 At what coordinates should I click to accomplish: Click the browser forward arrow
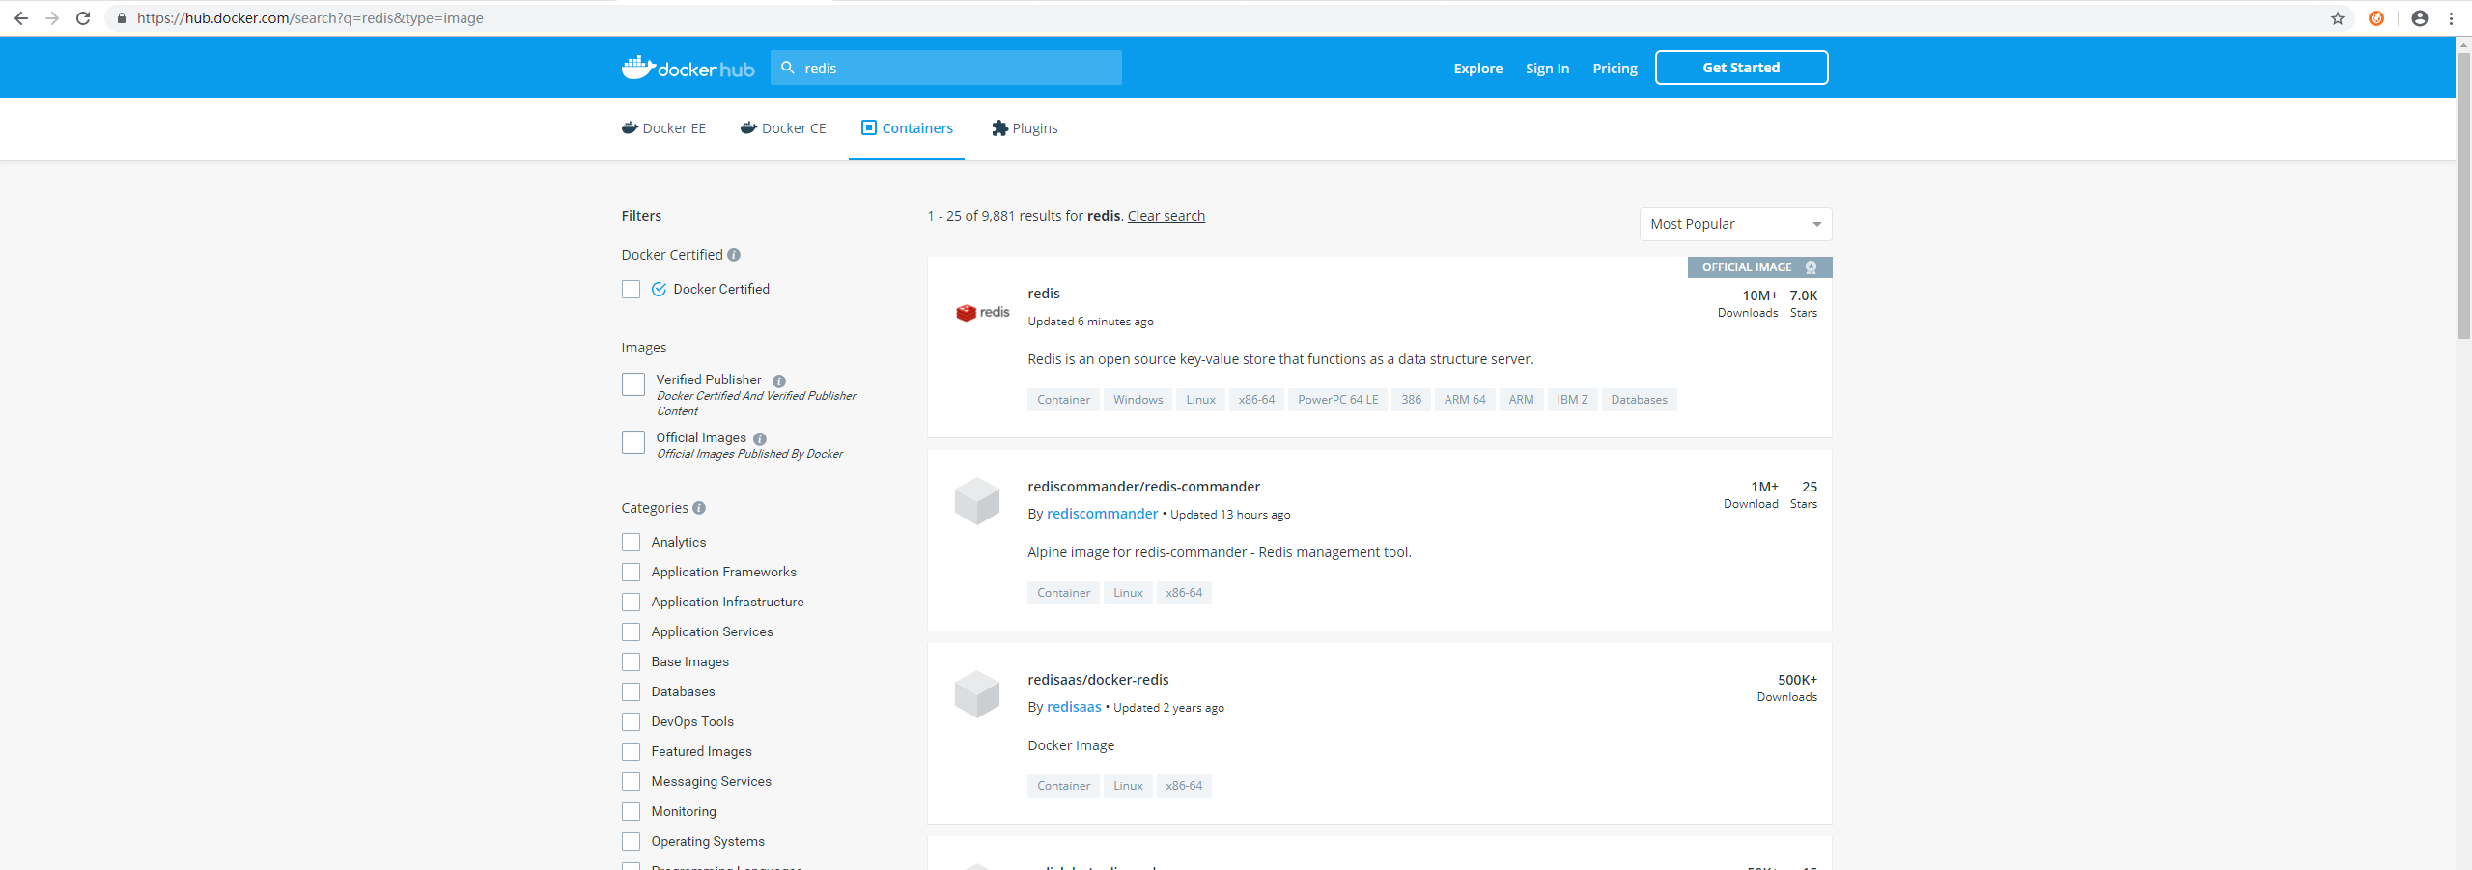[52, 18]
